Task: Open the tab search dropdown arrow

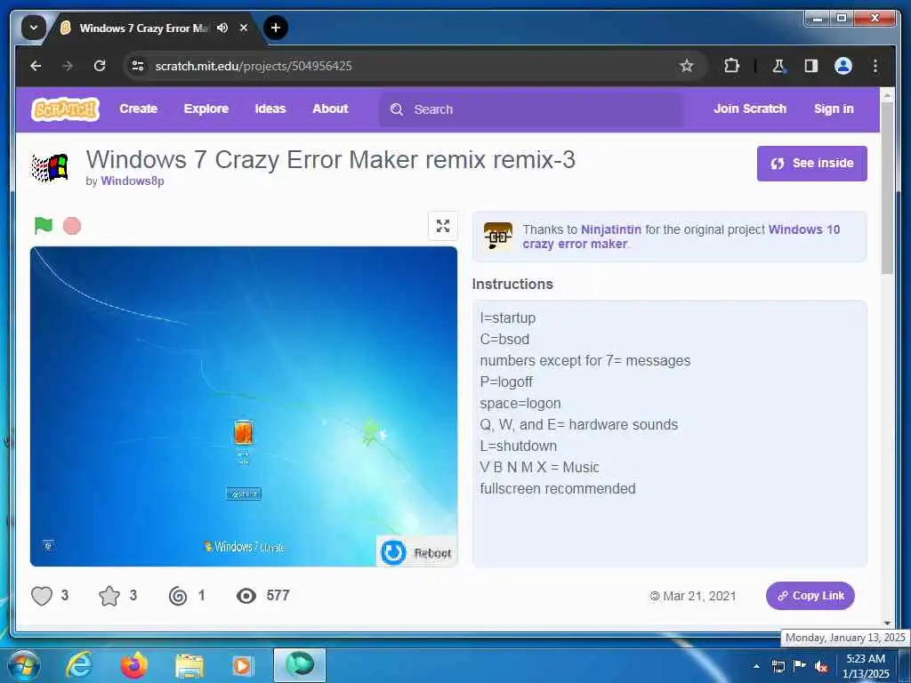Action: (34, 28)
